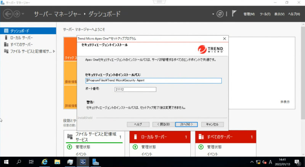The width and height of the screenshot is (305, 167).
Task: Click the security agent install path field
Action: point(154,81)
